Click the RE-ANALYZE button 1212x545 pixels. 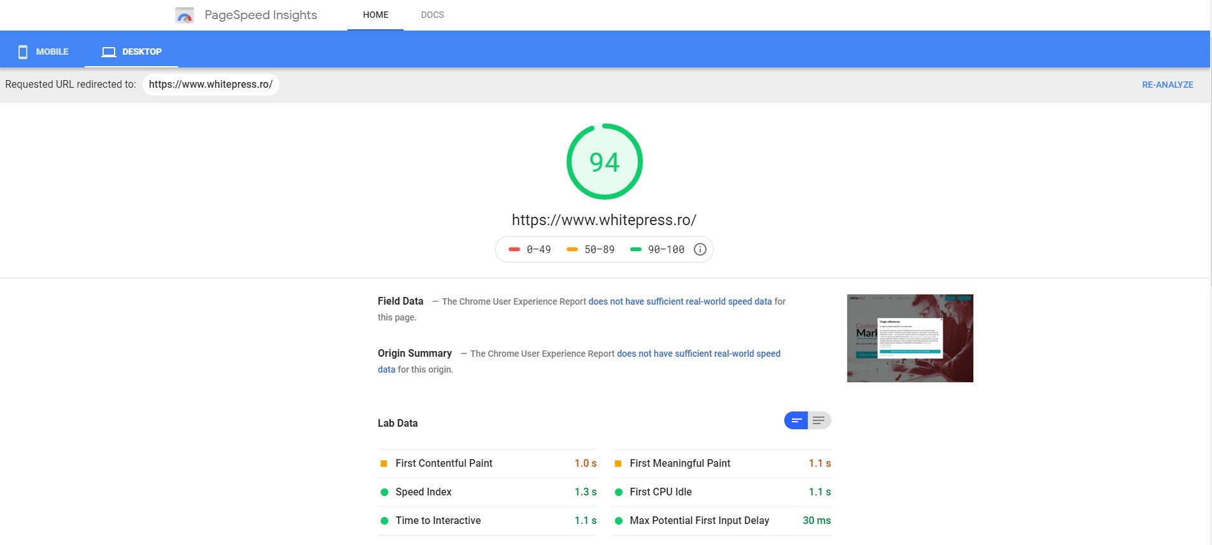pyautogui.click(x=1167, y=85)
